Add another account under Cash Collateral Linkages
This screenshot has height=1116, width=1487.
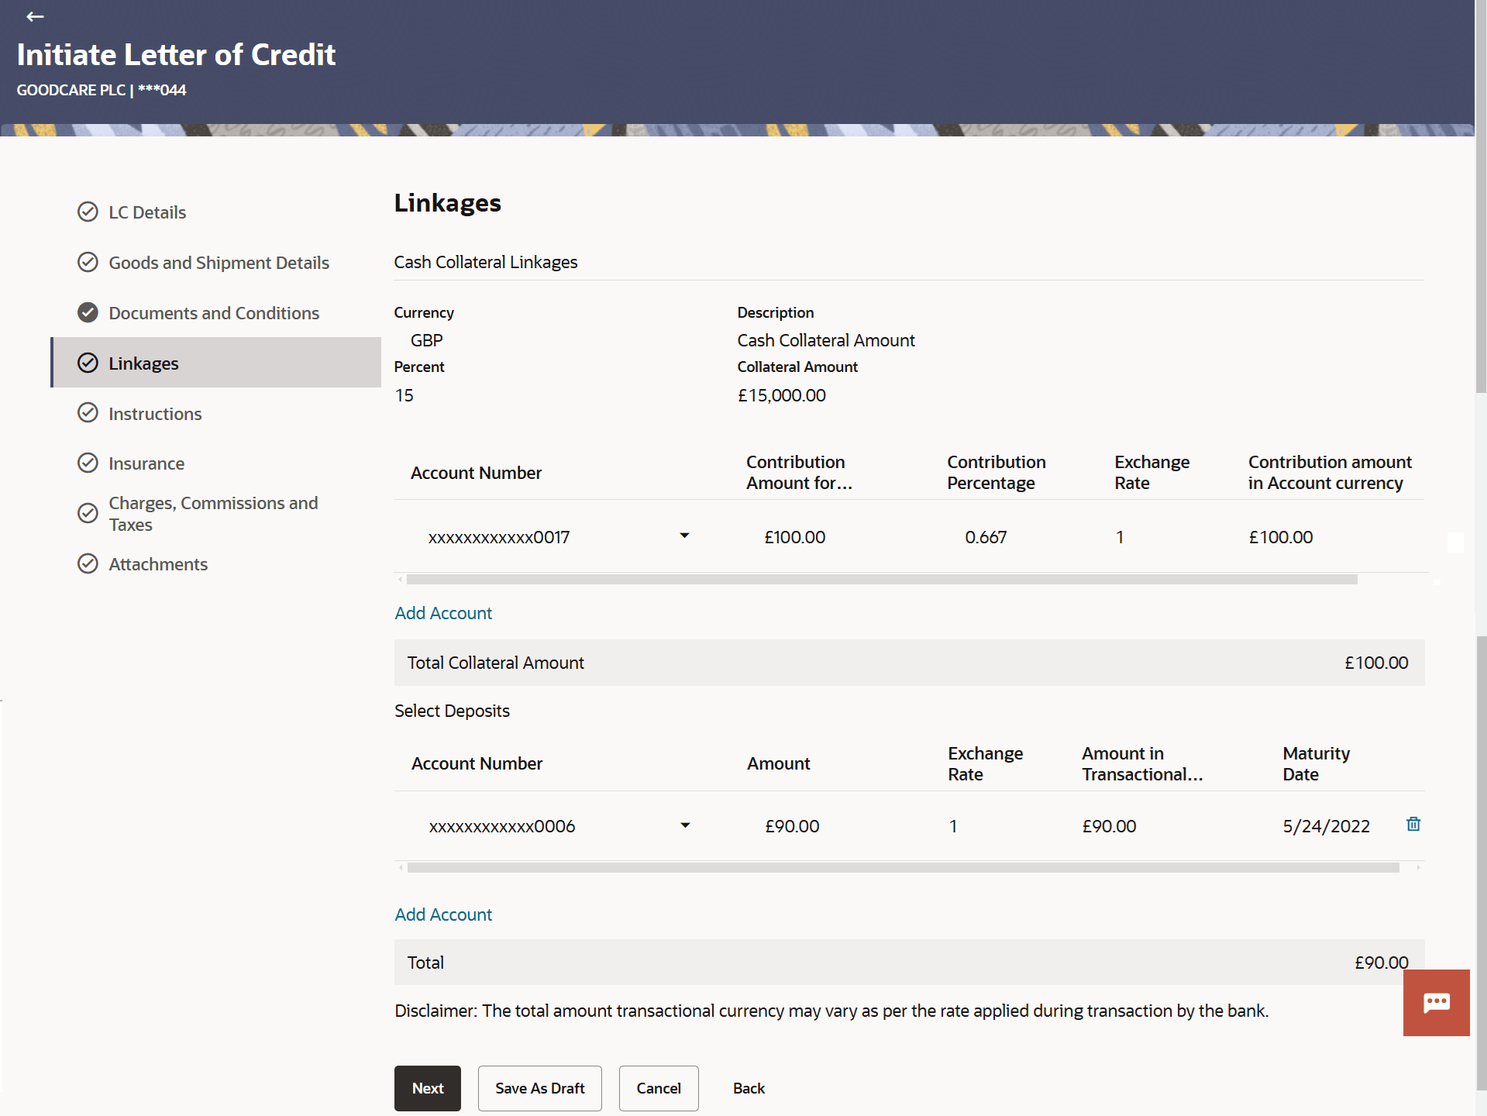(x=442, y=612)
